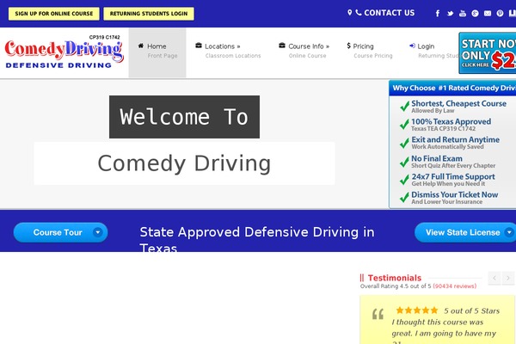Click the Start Now Only banner

(488, 53)
